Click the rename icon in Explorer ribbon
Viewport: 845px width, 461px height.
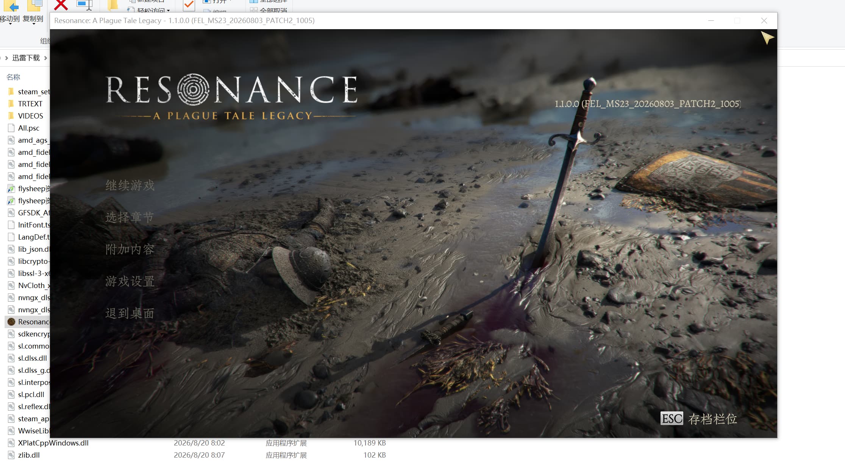[84, 5]
